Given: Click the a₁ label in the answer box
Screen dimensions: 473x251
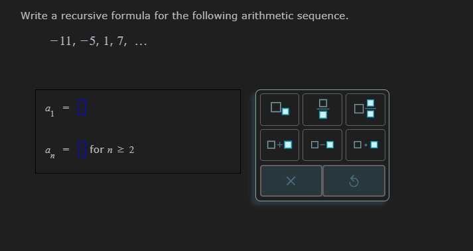Looking at the screenshot, I should [x=50, y=110].
